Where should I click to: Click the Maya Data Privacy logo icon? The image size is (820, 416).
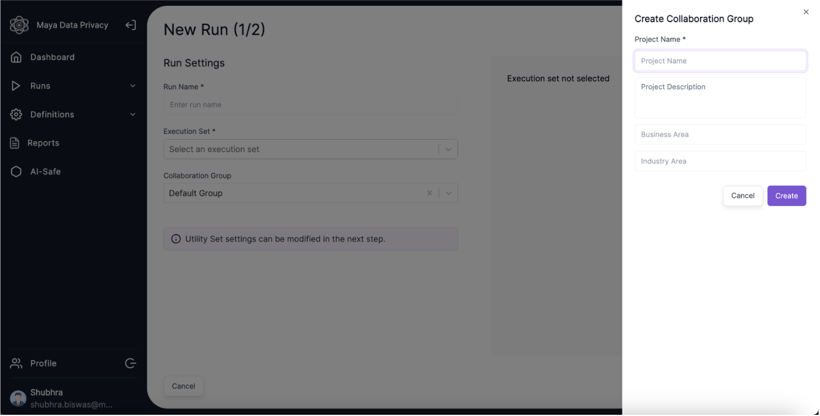click(19, 25)
